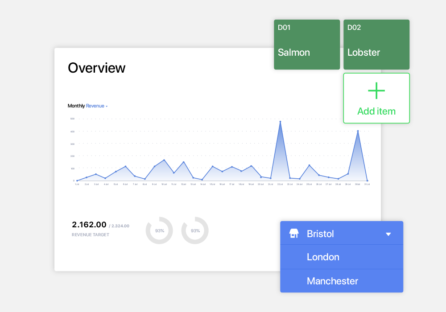Open the D01 Salmon item card
The width and height of the screenshot is (446, 312).
coord(307,45)
